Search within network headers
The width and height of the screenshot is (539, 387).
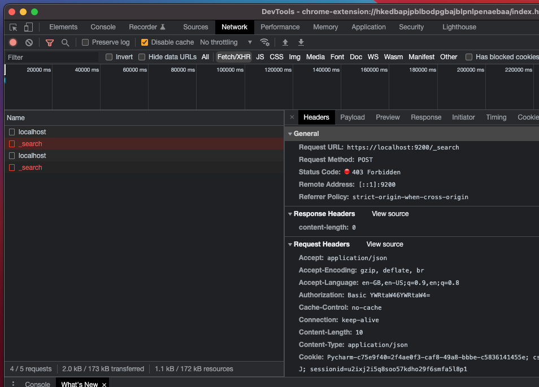66,42
